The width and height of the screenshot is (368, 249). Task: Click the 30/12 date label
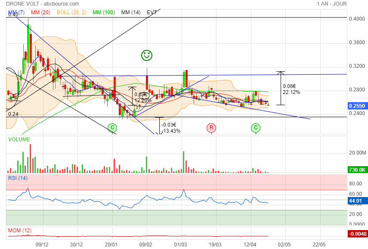(x=77, y=245)
